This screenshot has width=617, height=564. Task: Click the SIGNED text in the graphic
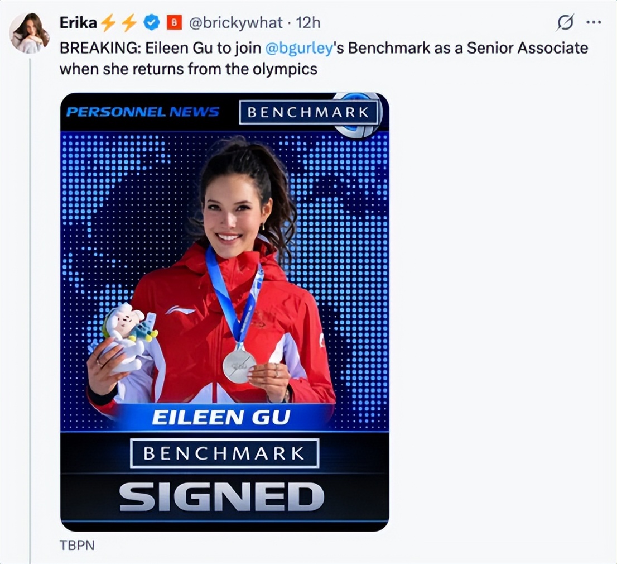click(221, 496)
